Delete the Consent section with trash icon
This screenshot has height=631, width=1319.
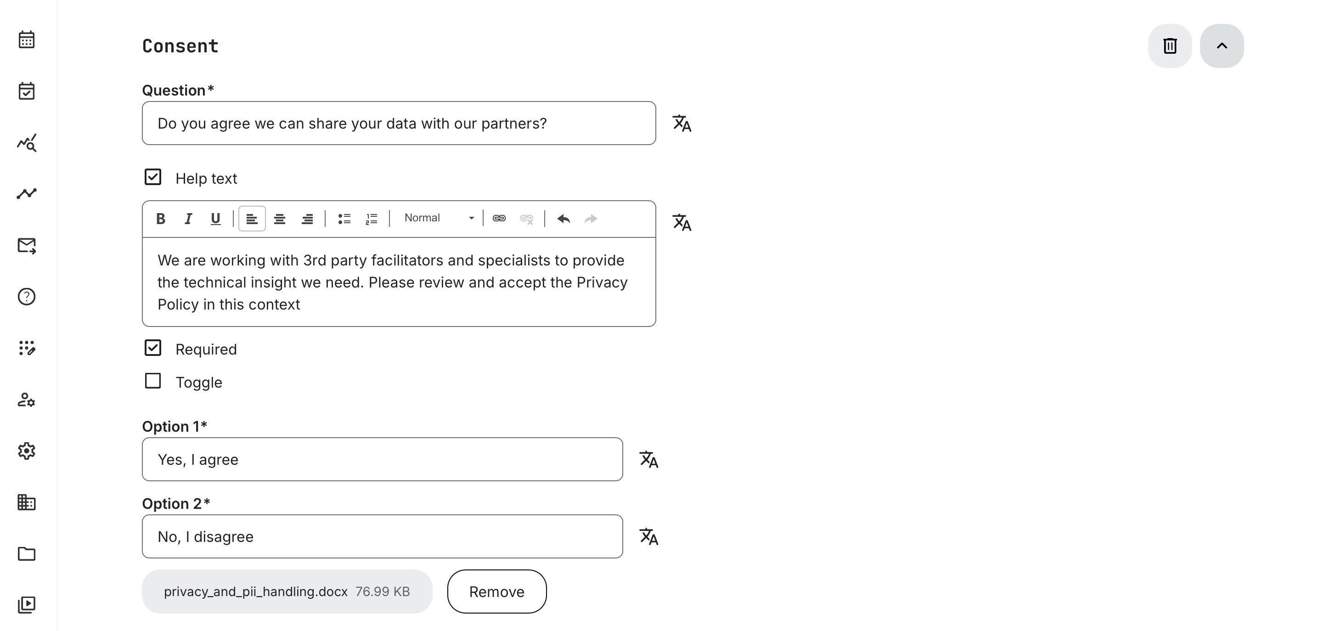pyautogui.click(x=1169, y=45)
